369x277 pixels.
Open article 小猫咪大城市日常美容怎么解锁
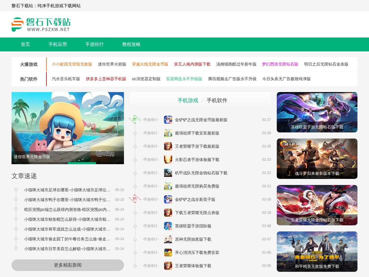pyautogui.click(x=67, y=249)
